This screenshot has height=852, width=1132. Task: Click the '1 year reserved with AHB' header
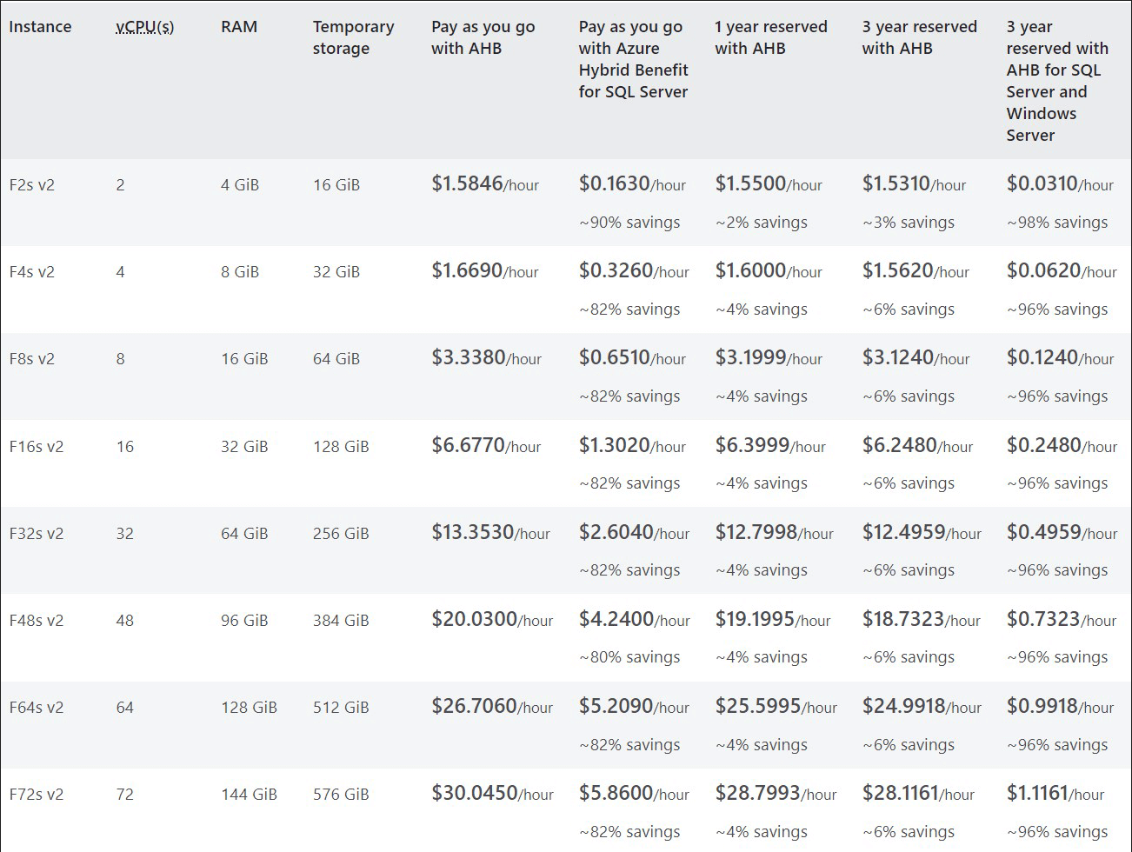pyautogui.click(x=770, y=37)
